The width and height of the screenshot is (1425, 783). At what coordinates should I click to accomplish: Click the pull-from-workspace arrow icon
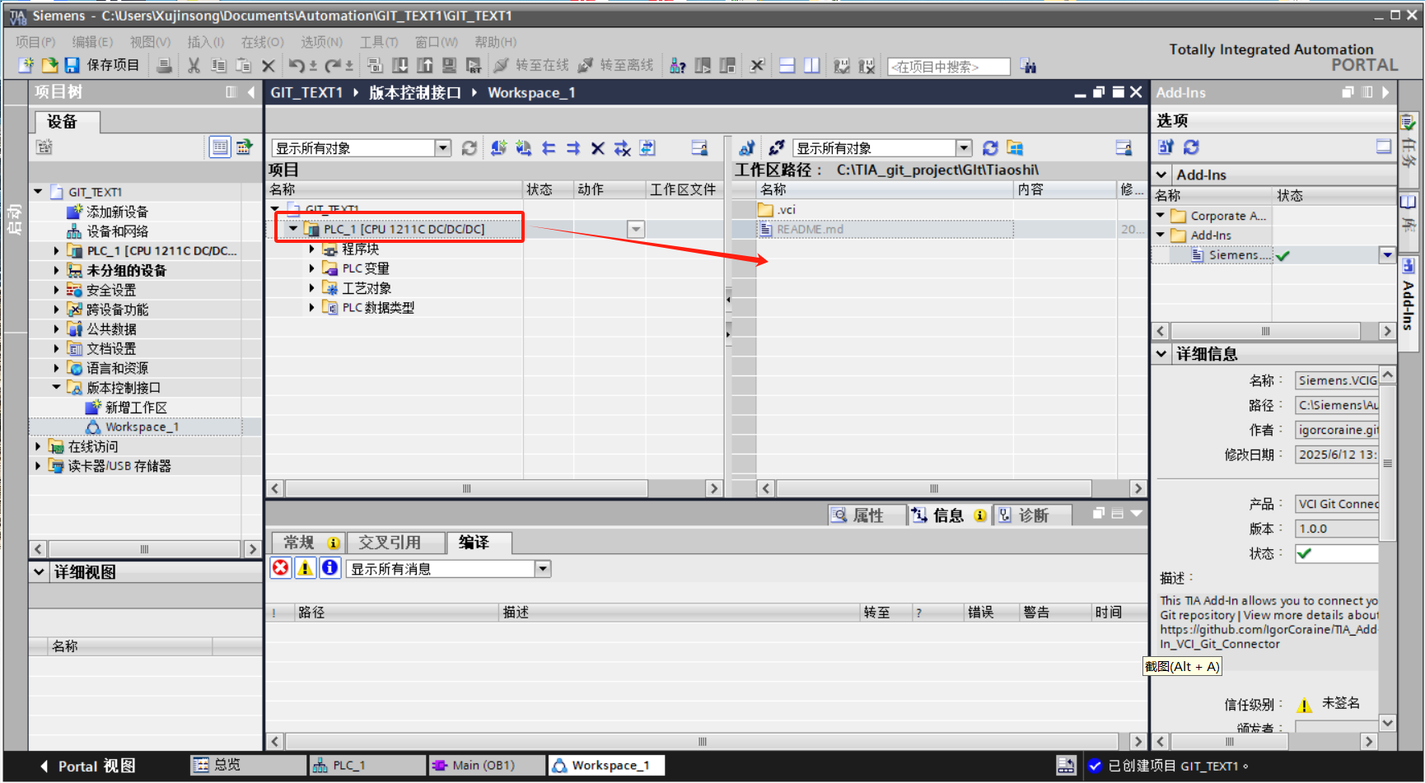(549, 148)
